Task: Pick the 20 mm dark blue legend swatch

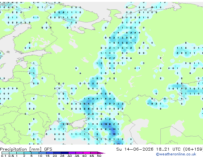Action: pos(57,153)
